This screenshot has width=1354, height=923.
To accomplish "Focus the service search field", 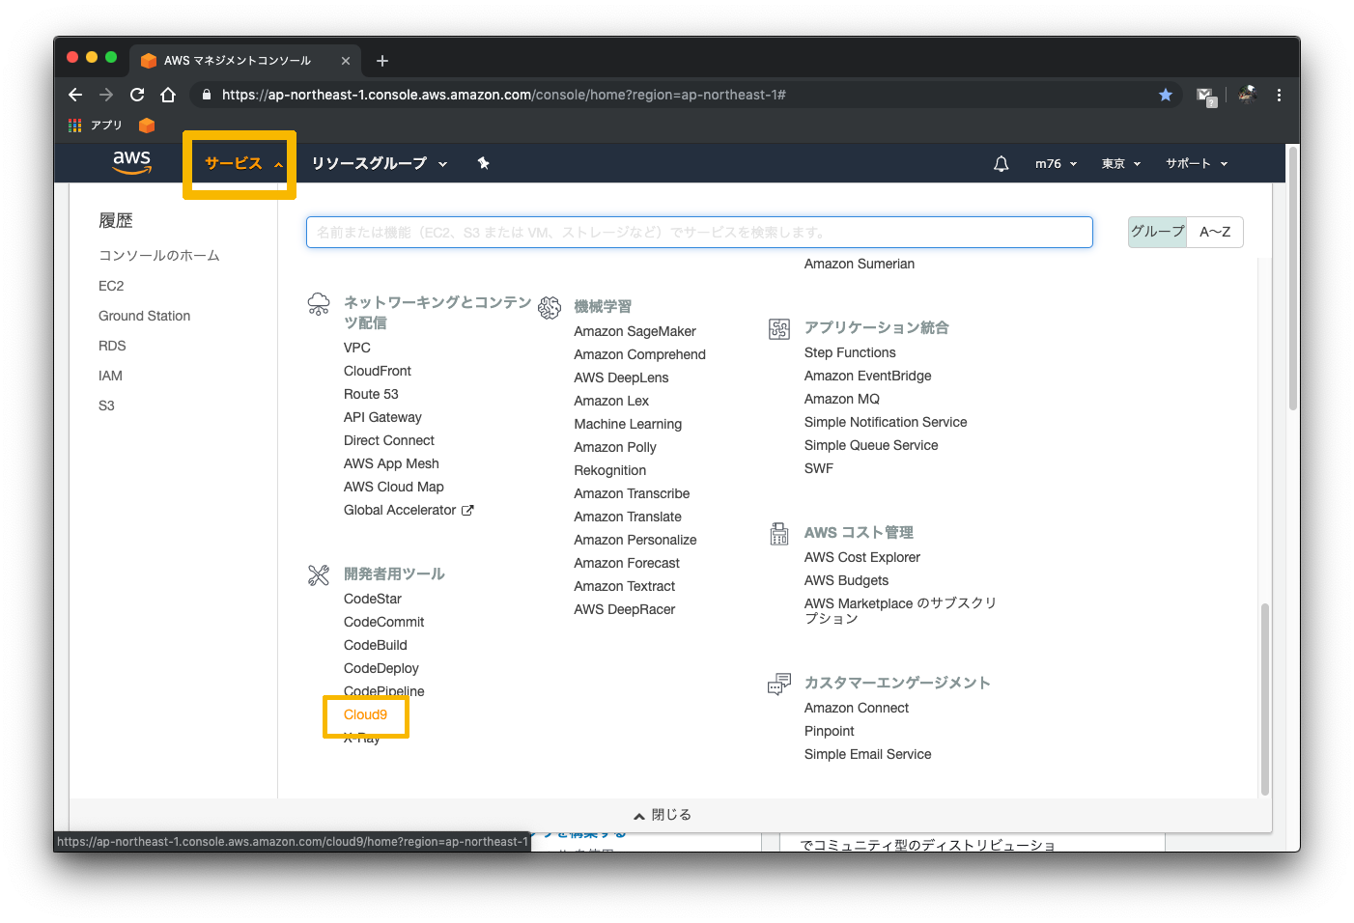I will (699, 232).
